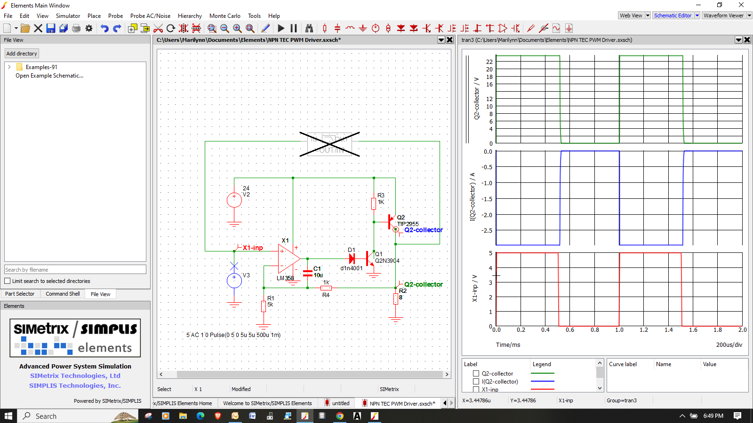This screenshot has width=753, height=423.
Task: Open a schematic with the folder icon
Action: coord(25,28)
